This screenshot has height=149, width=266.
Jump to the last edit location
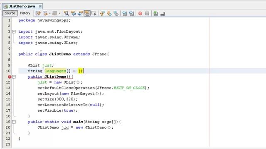38,13
